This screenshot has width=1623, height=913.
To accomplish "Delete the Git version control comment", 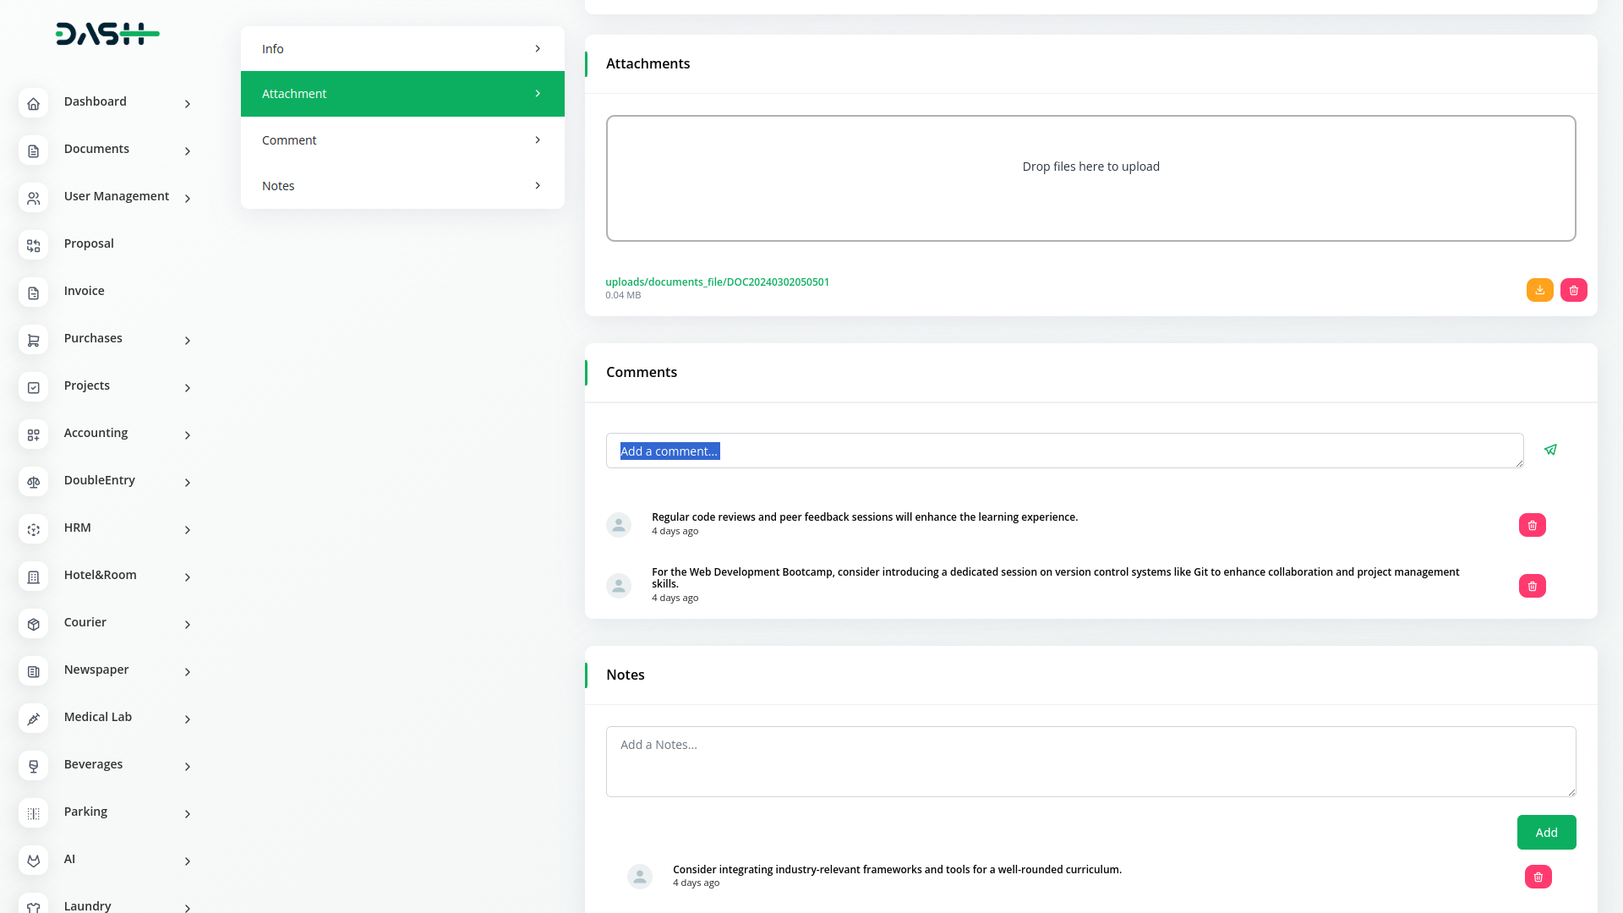I will pyautogui.click(x=1532, y=586).
